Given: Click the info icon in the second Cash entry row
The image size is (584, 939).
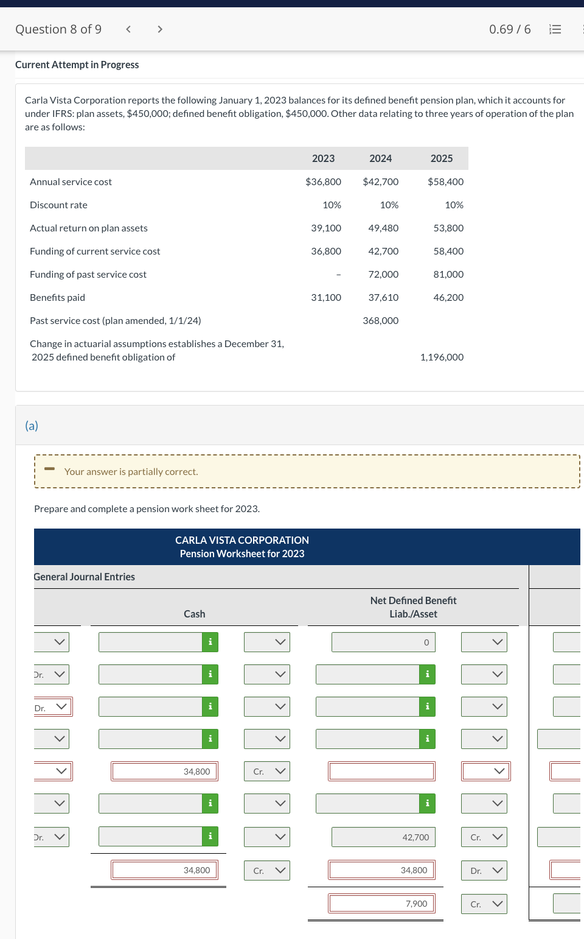Looking at the screenshot, I should tap(210, 674).
